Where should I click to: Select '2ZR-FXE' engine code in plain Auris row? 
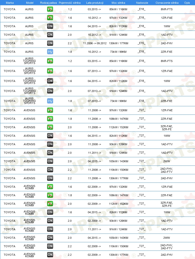[x=167, y=52]
